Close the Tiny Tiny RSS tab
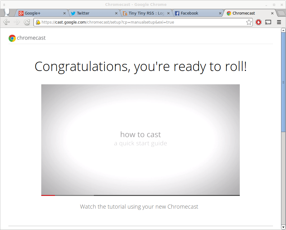Screen dimensions: 286x230 [x=168, y=13]
